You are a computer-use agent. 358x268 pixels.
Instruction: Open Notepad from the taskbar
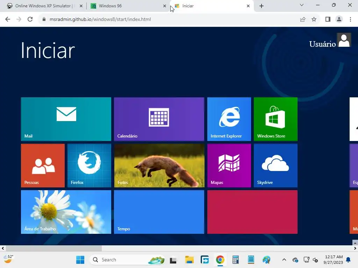click(x=251, y=260)
